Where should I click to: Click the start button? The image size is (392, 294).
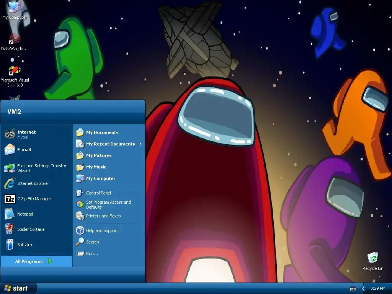click(19, 288)
